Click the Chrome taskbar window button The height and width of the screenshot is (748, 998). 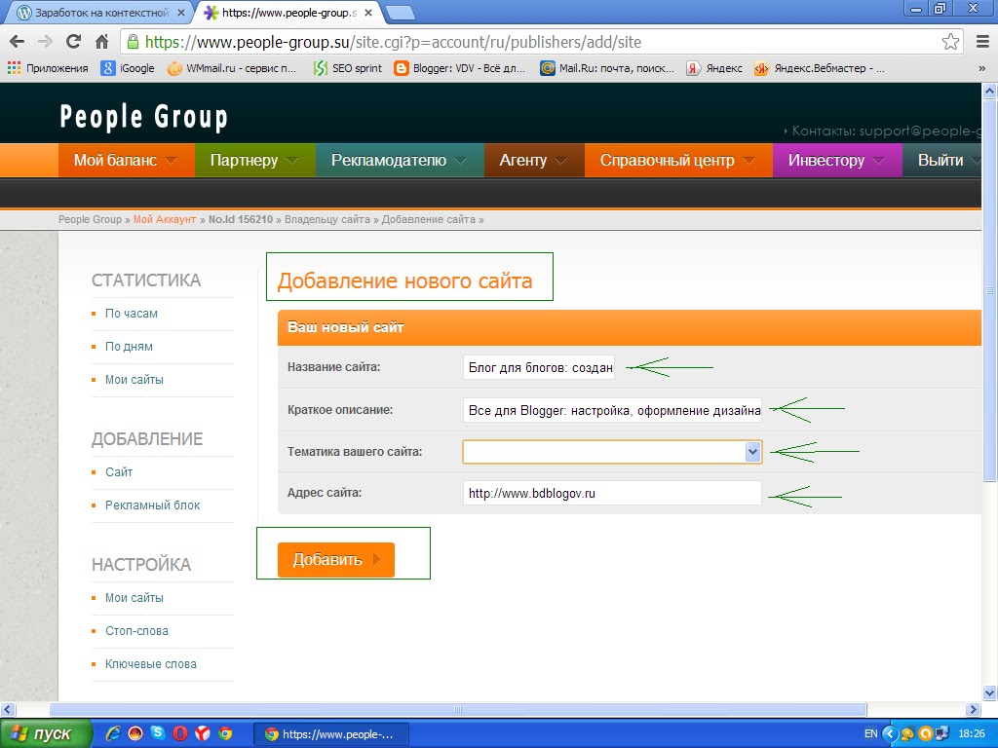click(331, 734)
